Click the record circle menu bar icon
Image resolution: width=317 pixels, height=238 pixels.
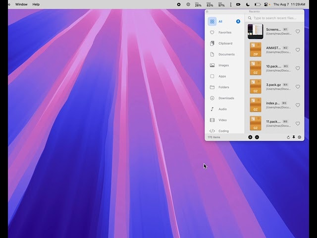[179, 4]
